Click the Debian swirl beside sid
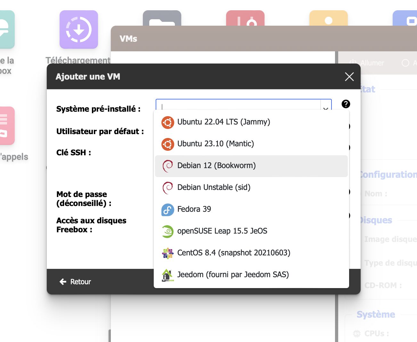 pos(168,188)
